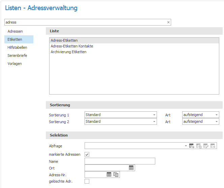
Task: Switch to the Vorlagen category
Action: pos(14,64)
